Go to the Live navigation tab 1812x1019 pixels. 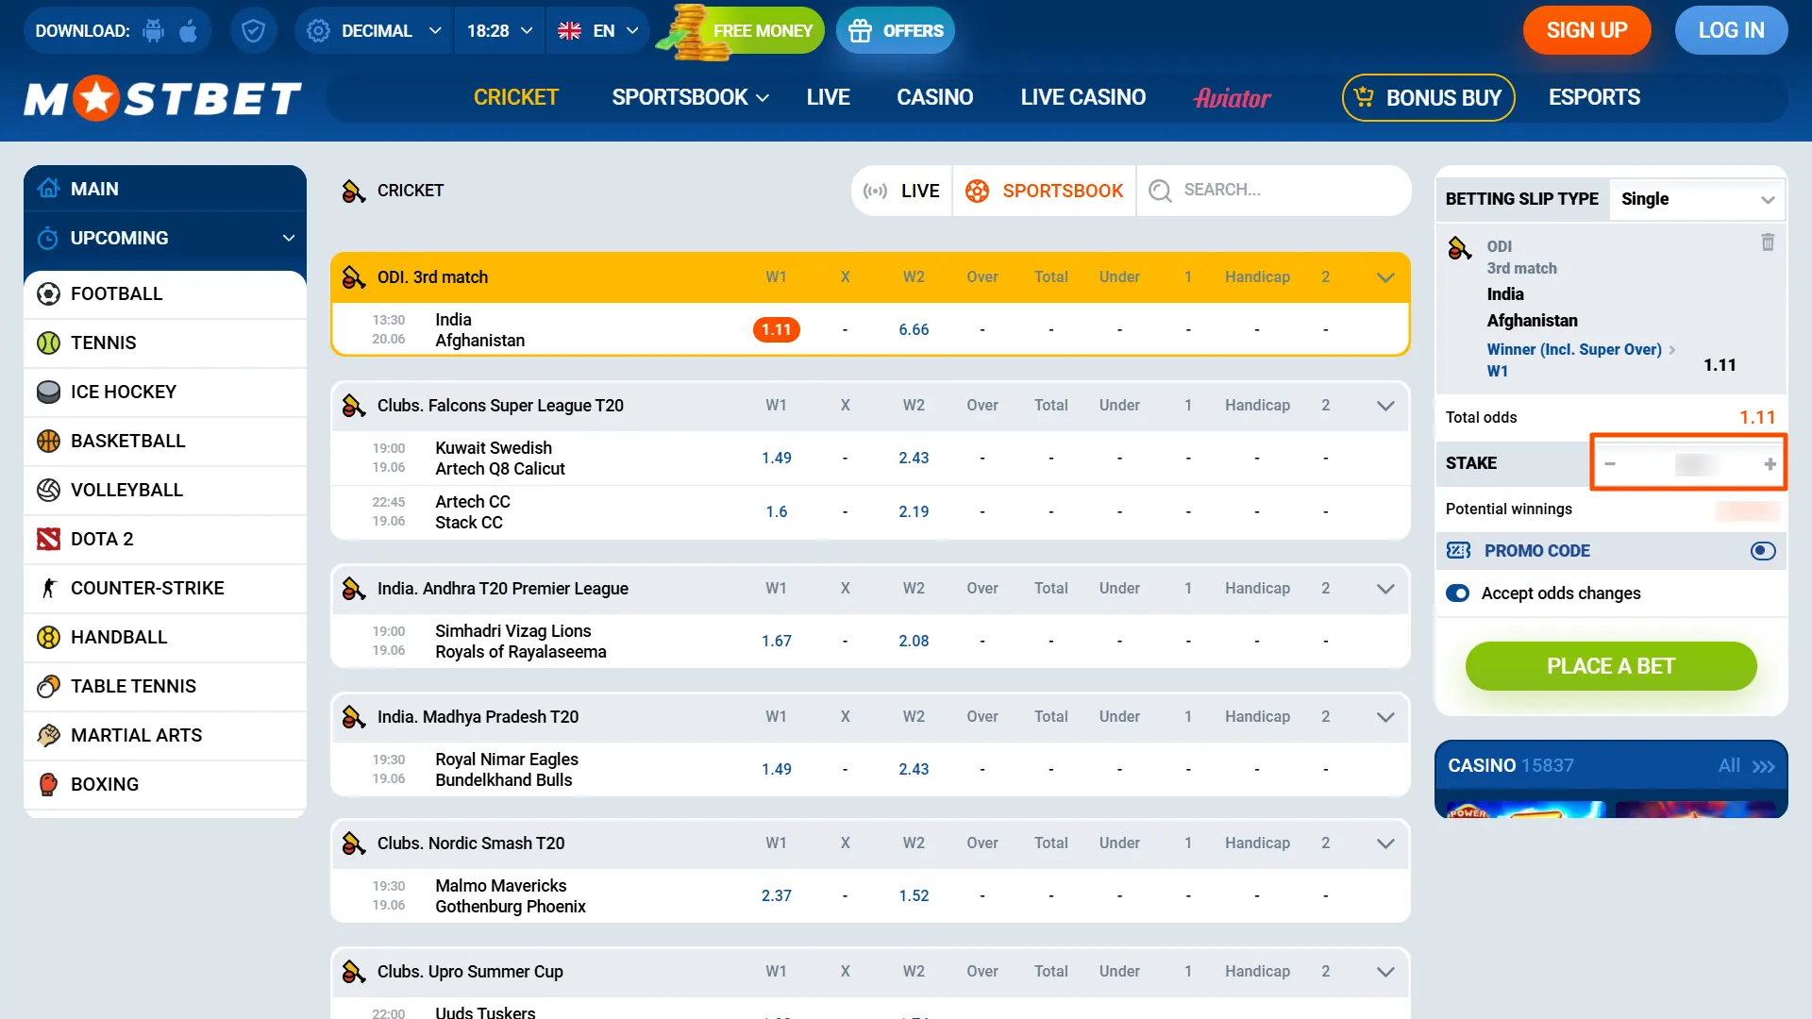[x=828, y=97]
